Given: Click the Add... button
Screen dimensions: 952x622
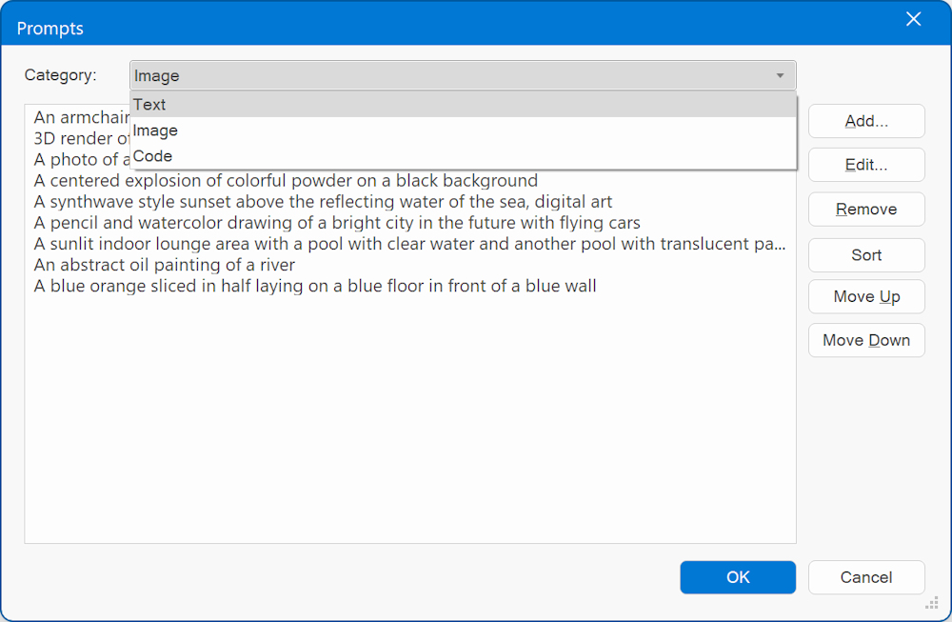Looking at the screenshot, I should pyautogui.click(x=866, y=121).
